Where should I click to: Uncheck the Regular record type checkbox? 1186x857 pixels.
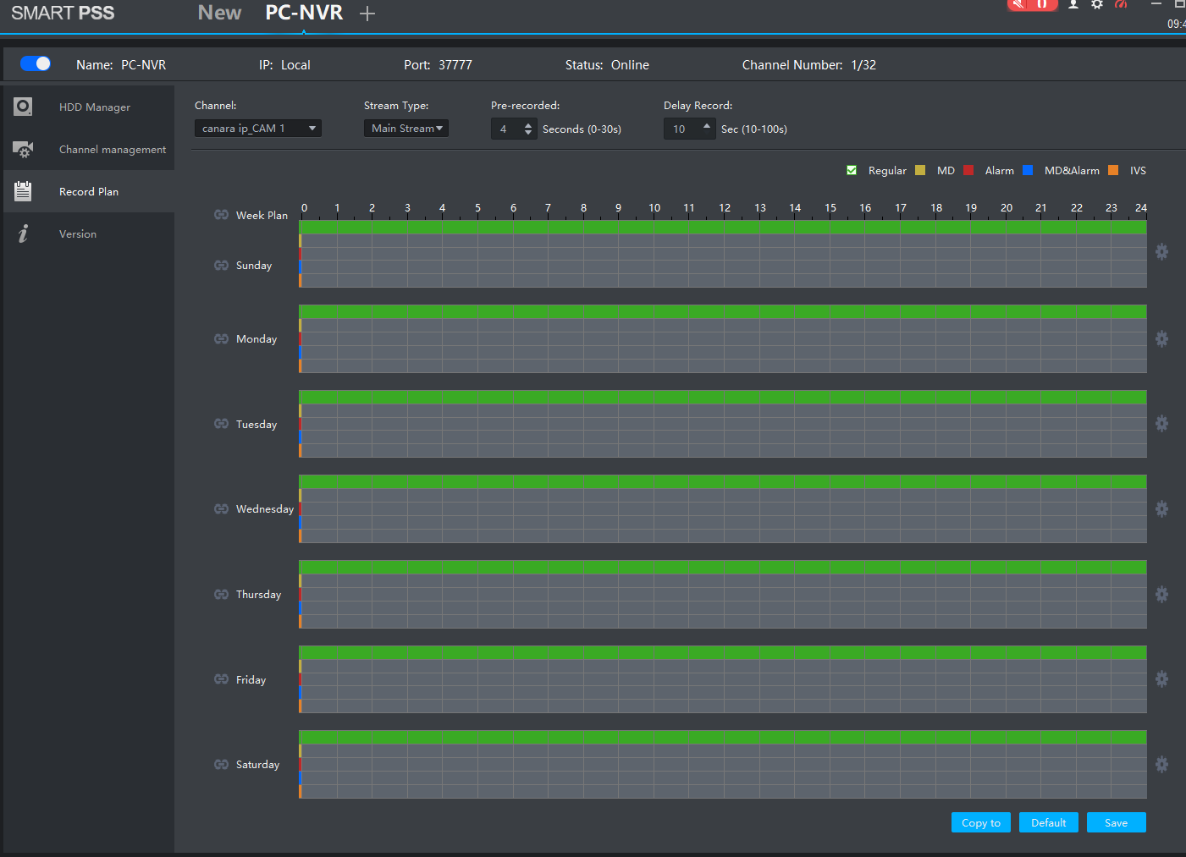tap(851, 170)
